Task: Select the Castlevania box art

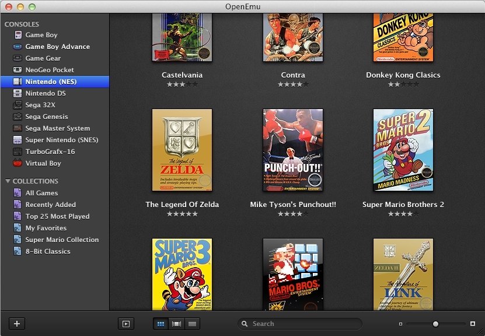Action: [182, 37]
